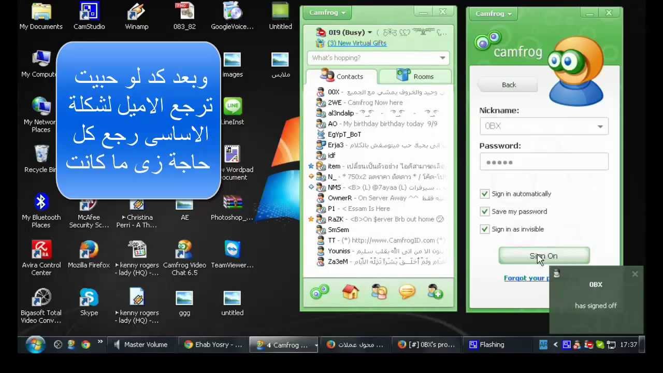Screen dimensions: 663x373
Task: Open the Camfrog menu in contacts window
Action: tap(327, 12)
